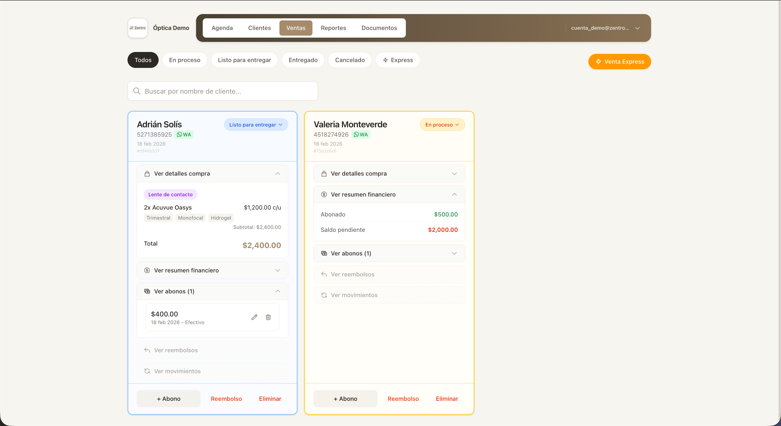The width and height of the screenshot is (781, 426).
Task: Delete the $400.00 payment using the trash icon
Action: [268, 317]
